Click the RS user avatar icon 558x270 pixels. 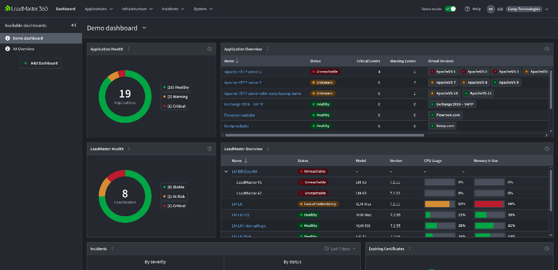click(x=491, y=9)
